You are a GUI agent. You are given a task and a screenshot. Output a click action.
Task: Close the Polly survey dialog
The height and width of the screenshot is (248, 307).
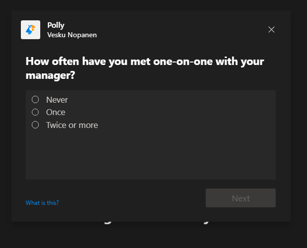coord(271,30)
